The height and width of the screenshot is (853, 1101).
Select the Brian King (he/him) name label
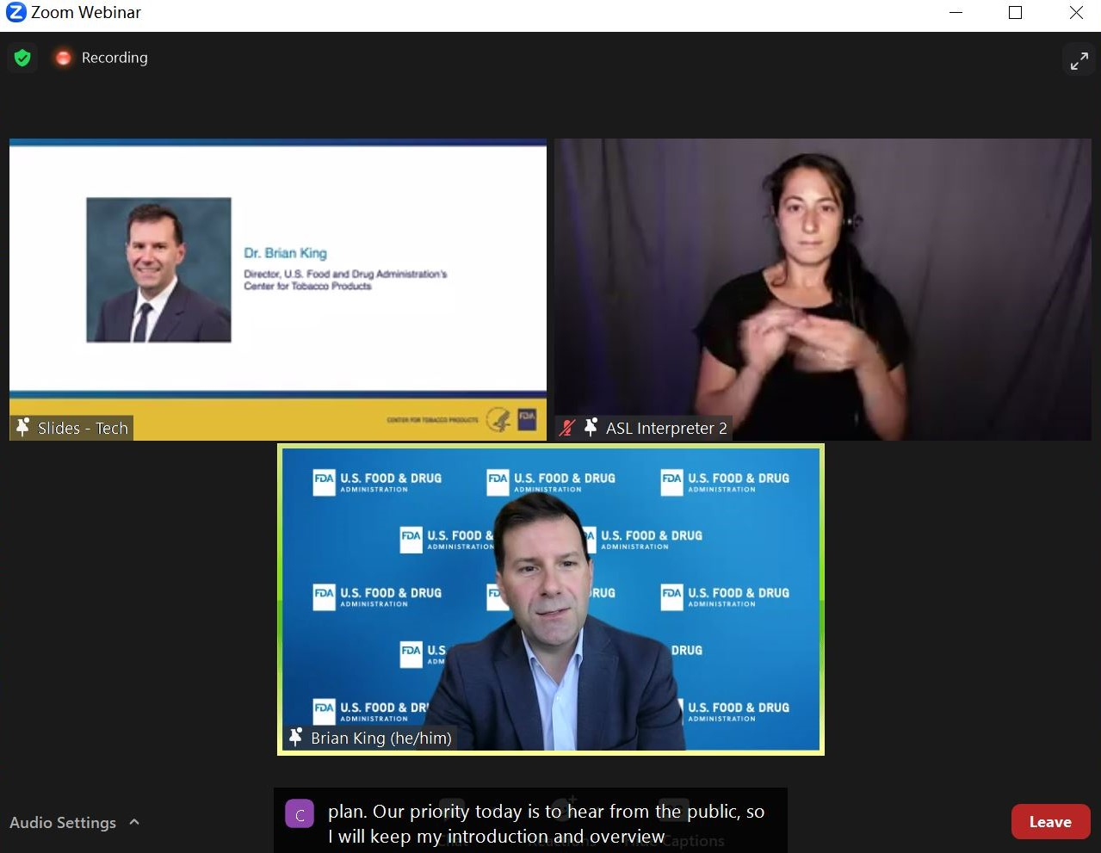(x=380, y=738)
